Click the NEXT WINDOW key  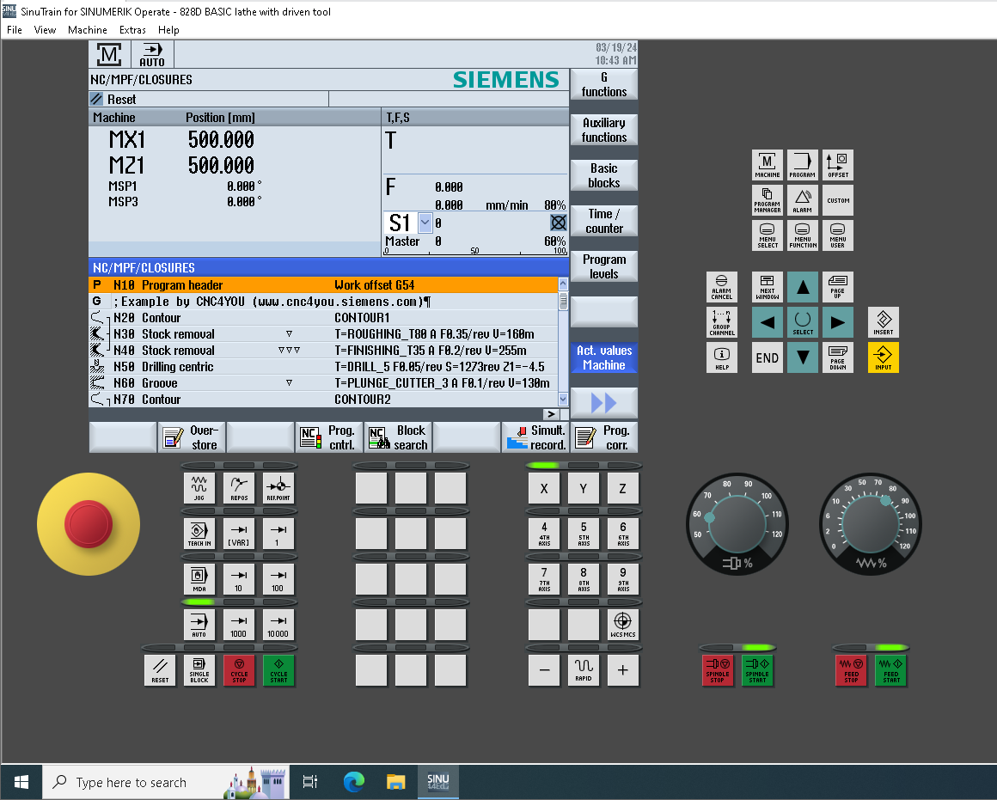pos(768,288)
